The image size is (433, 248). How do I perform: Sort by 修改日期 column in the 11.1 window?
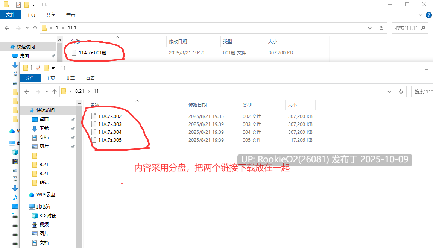point(178,42)
